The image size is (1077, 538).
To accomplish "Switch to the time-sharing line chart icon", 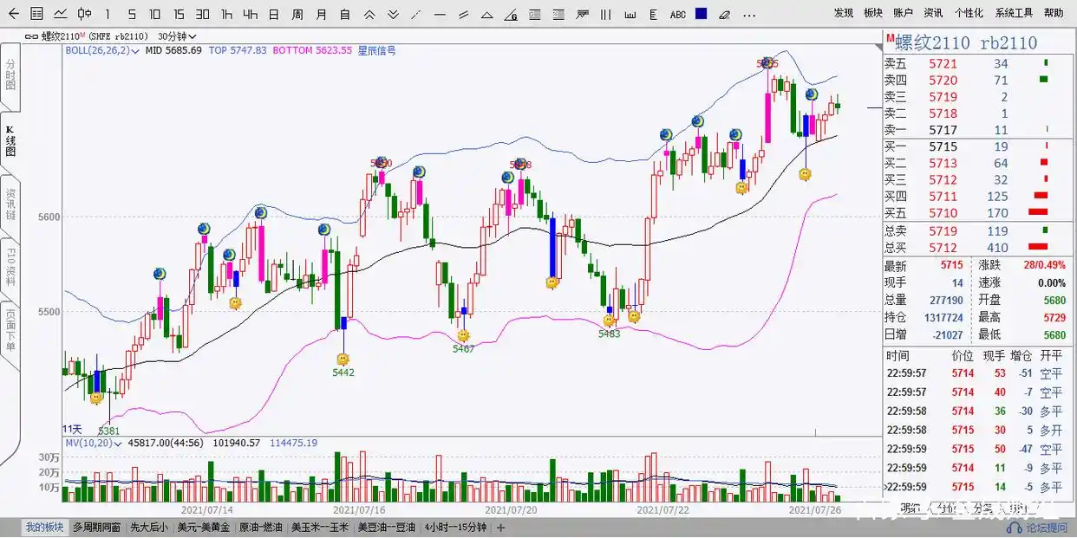I will point(61,14).
